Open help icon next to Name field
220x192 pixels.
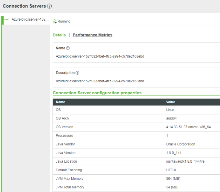pyautogui.click(x=68, y=48)
